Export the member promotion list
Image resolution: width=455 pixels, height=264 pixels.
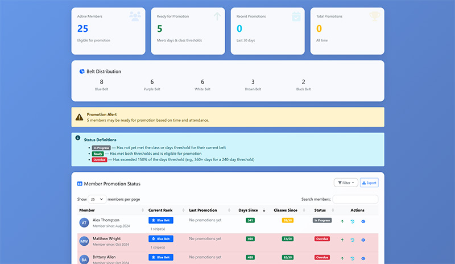tap(369, 183)
